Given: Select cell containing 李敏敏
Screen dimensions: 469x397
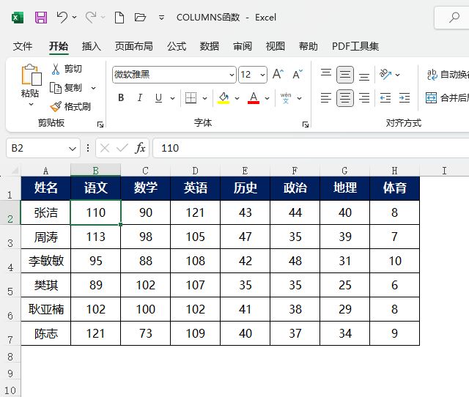Looking at the screenshot, I should pyautogui.click(x=45, y=261).
